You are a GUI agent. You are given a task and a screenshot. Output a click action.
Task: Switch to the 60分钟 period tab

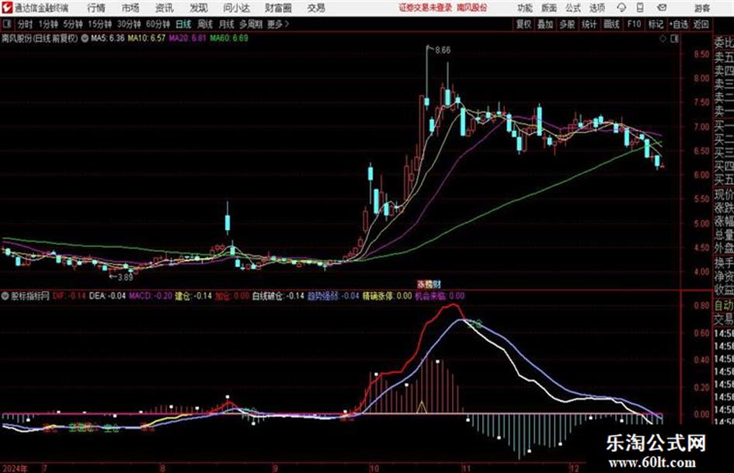pyautogui.click(x=158, y=24)
